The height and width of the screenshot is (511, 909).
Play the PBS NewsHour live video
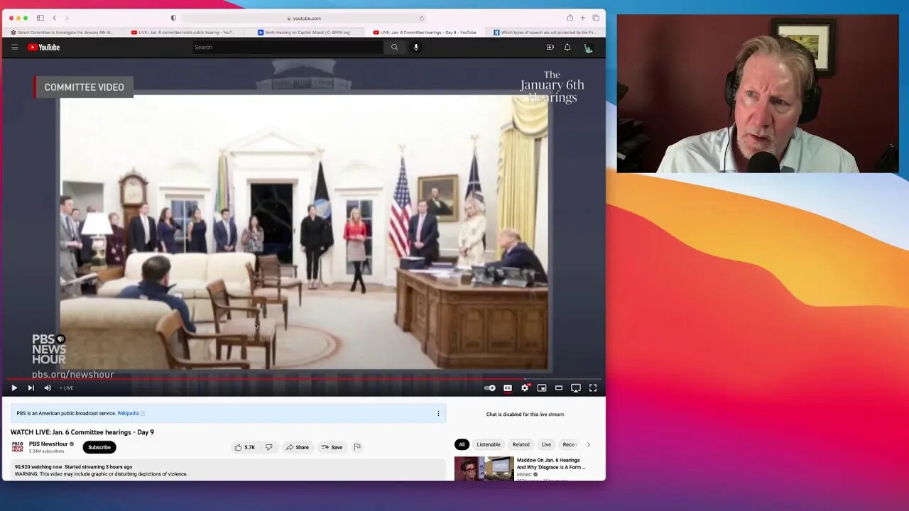point(13,388)
